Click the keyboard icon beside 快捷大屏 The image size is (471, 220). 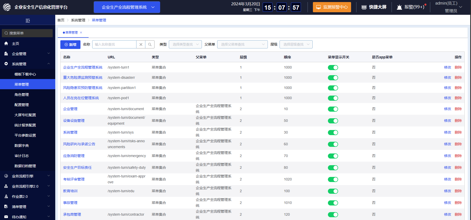click(x=364, y=7)
